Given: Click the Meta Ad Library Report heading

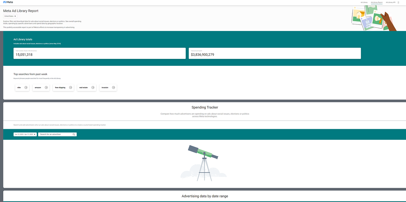Looking at the screenshot, I should coord(21,11).
